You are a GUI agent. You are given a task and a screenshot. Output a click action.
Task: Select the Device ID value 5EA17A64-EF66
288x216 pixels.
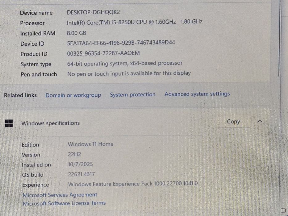[121, 43]
